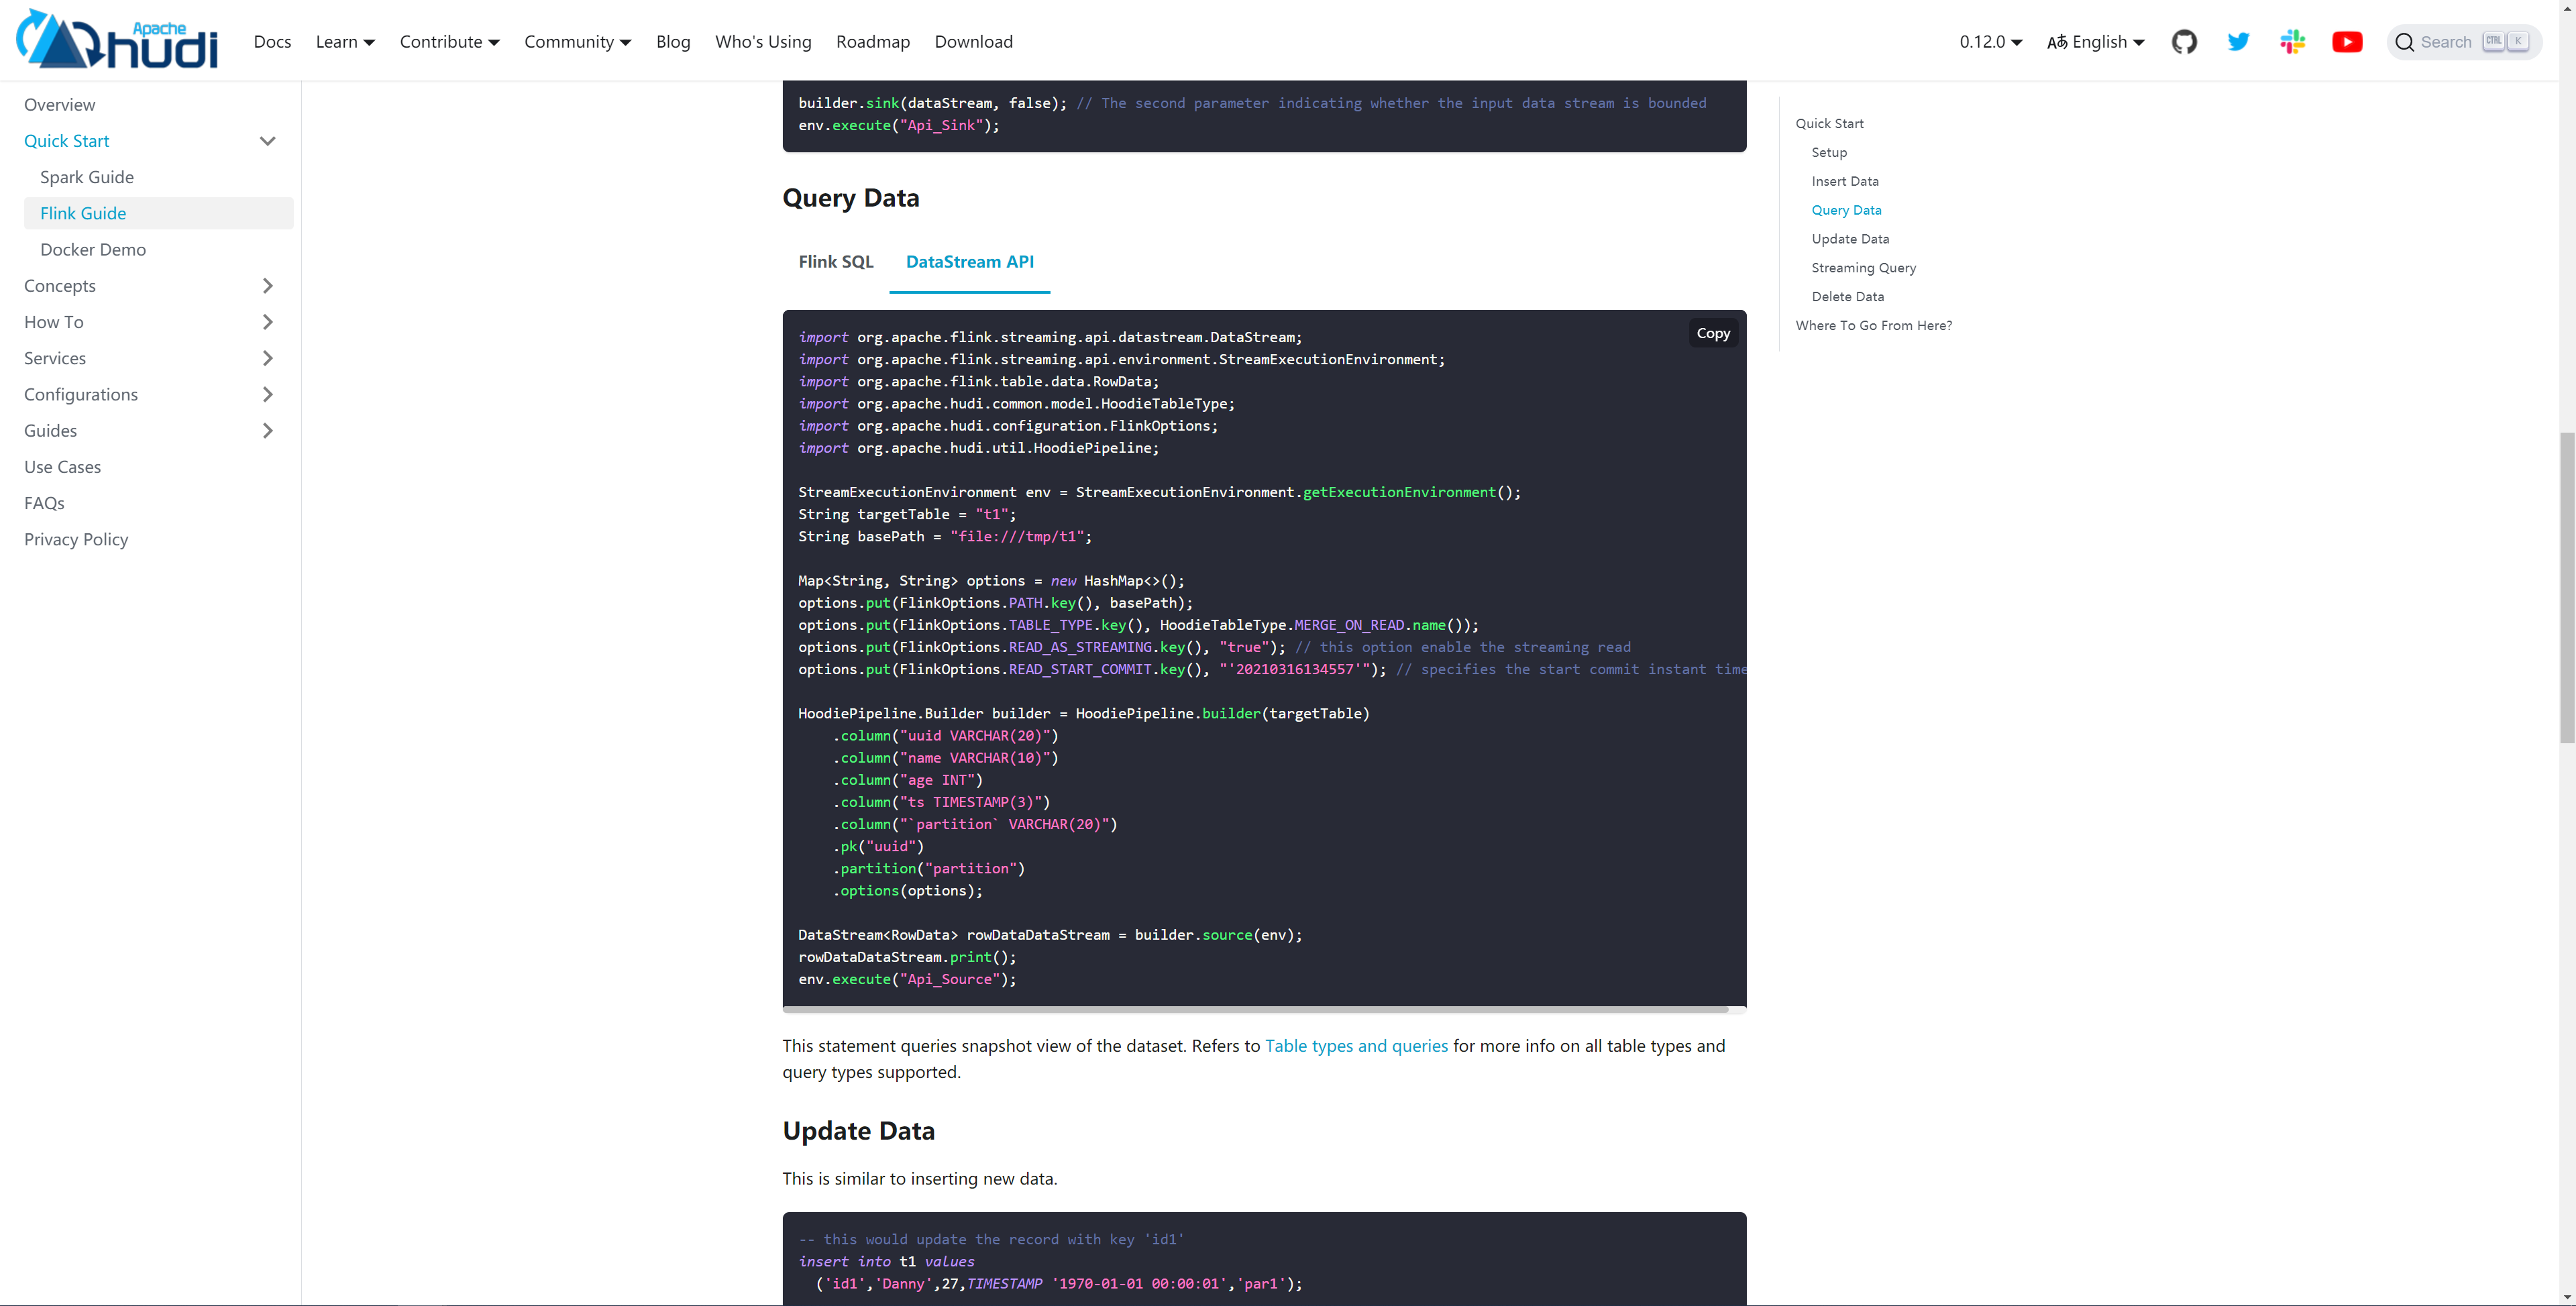Click the Apache Hudi logo
Screen dimensions: 2576x1306
point(117,40)
